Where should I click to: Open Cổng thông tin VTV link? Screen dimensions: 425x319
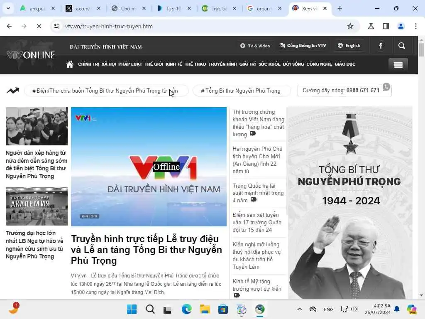point(303,46)
